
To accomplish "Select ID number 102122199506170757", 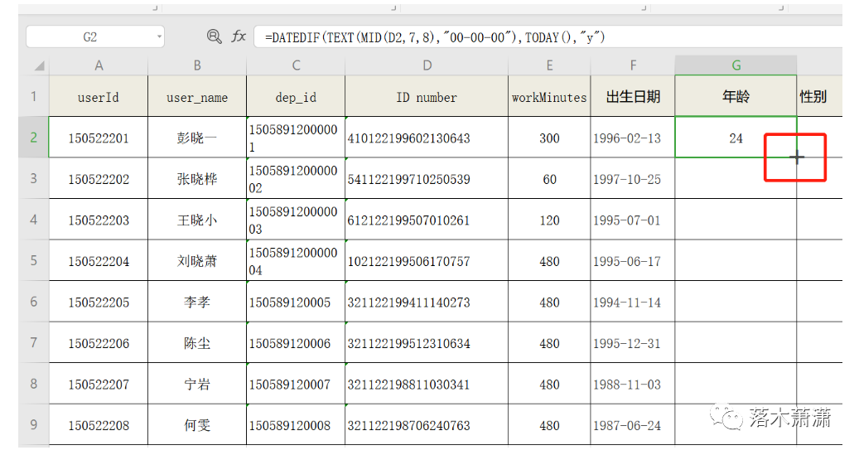I will coord(427,261).
